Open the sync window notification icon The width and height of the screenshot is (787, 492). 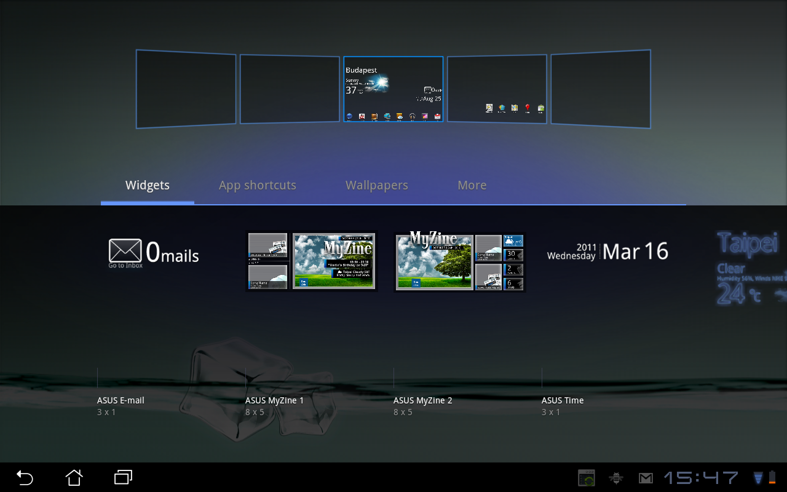coord(587,478)
